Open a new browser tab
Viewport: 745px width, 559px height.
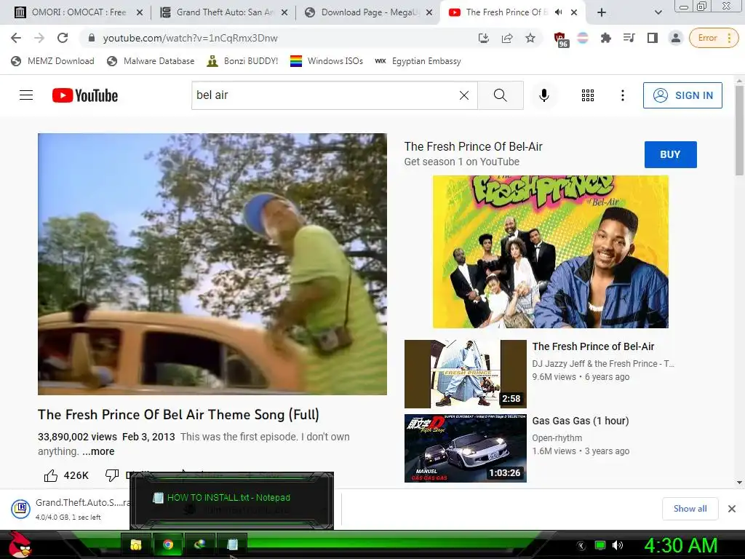601,12
